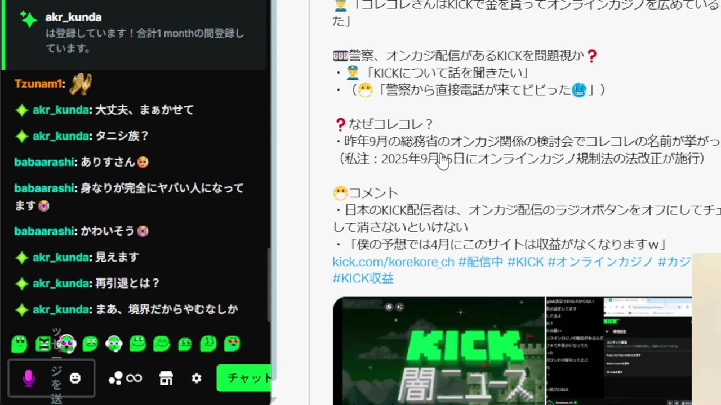Click subscriber badge beside 見えます message
Image resolution: width=721 pixels, height=405 pixels.
point(21,258)
